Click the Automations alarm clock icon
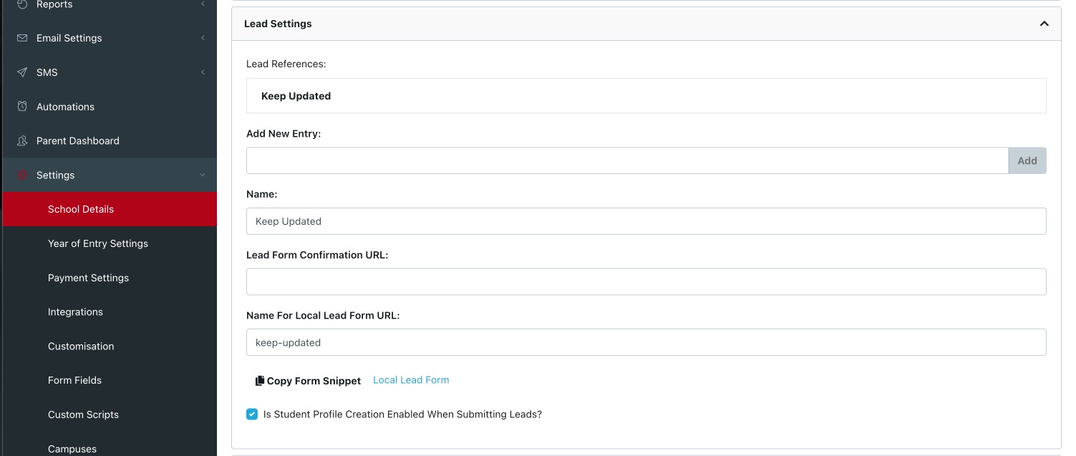Image resolution: width=1076 pixels, height=456 pixels. [21, 106]
